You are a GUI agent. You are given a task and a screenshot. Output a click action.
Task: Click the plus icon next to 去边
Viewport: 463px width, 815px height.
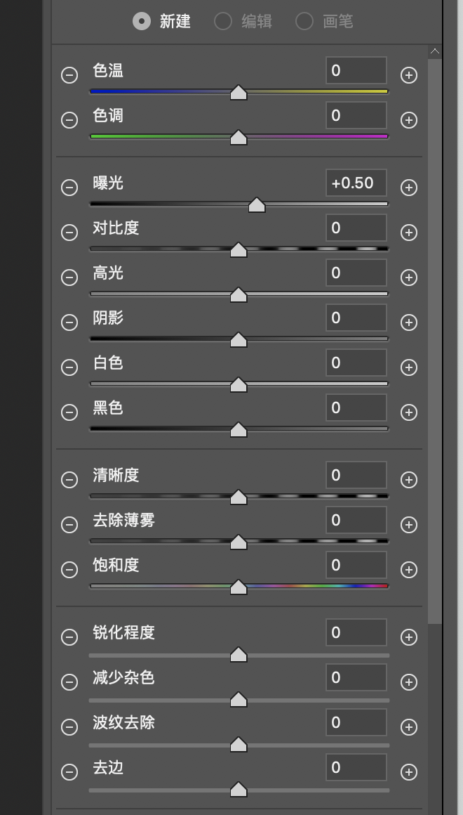pyautogui.click(x=409, y=772)
